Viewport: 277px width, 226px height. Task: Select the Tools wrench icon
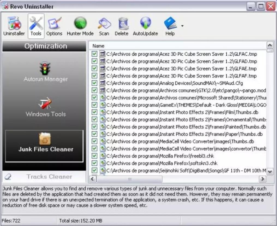pyautogui.click(x=36, y=26)
